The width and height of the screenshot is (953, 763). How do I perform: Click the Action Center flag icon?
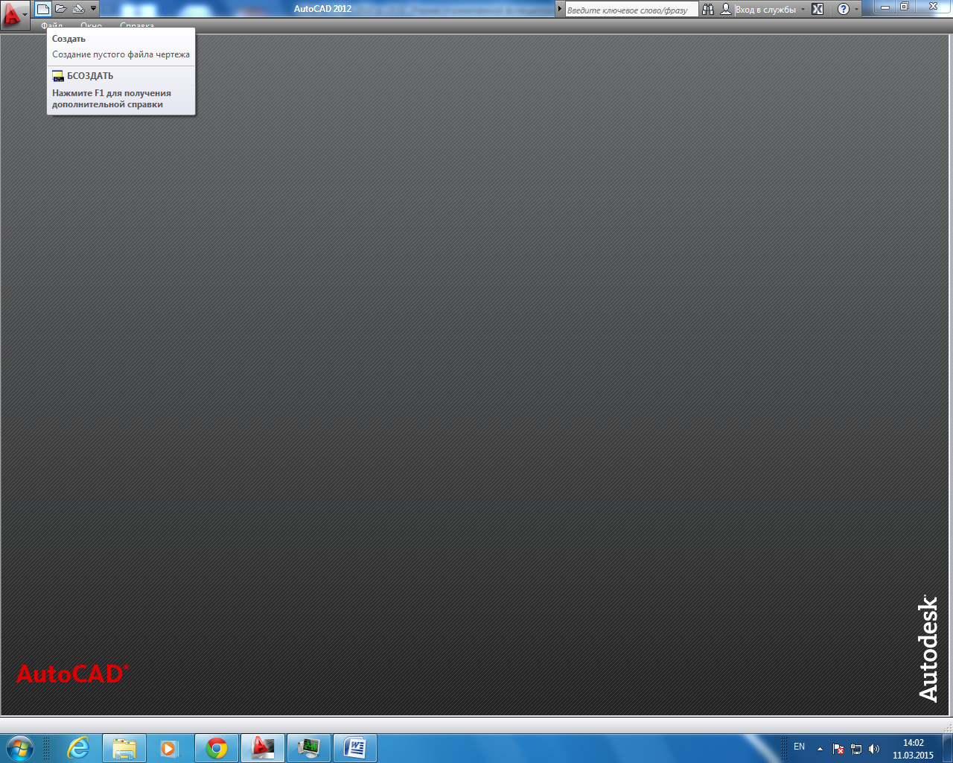[838, 749]
